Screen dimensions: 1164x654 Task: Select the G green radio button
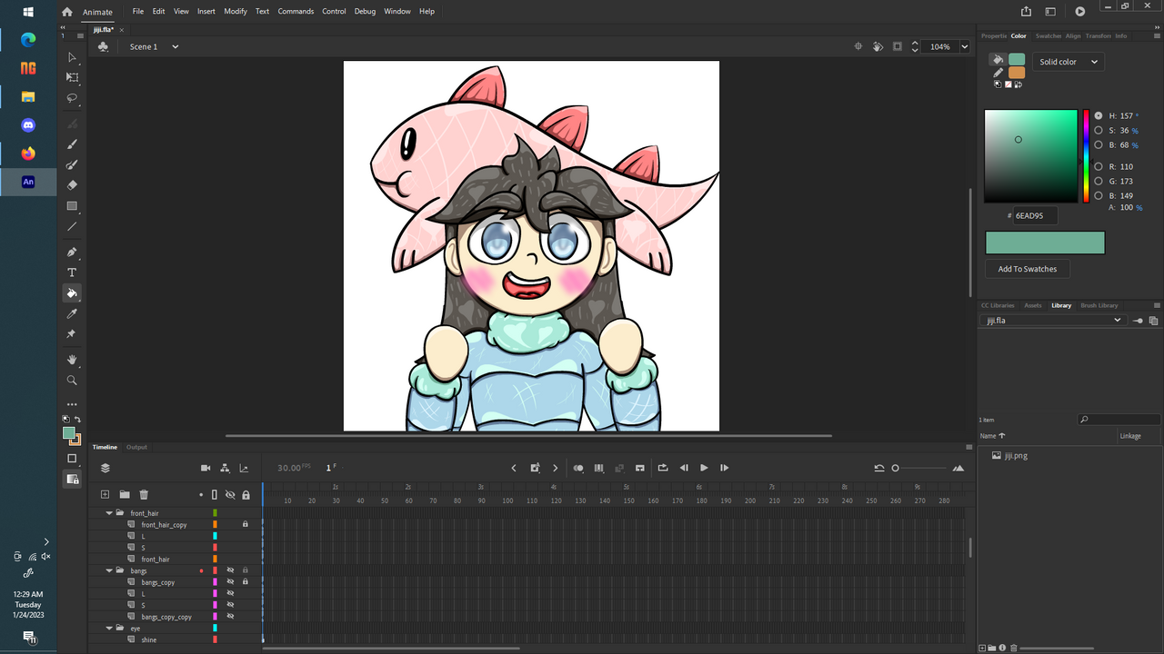(x=1099, y=181)
